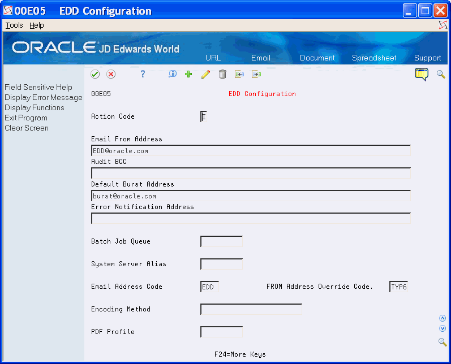Click the Audit BCC field
Image resolution: width=451 pixels, height=364 pixels.
click(251, 173)
